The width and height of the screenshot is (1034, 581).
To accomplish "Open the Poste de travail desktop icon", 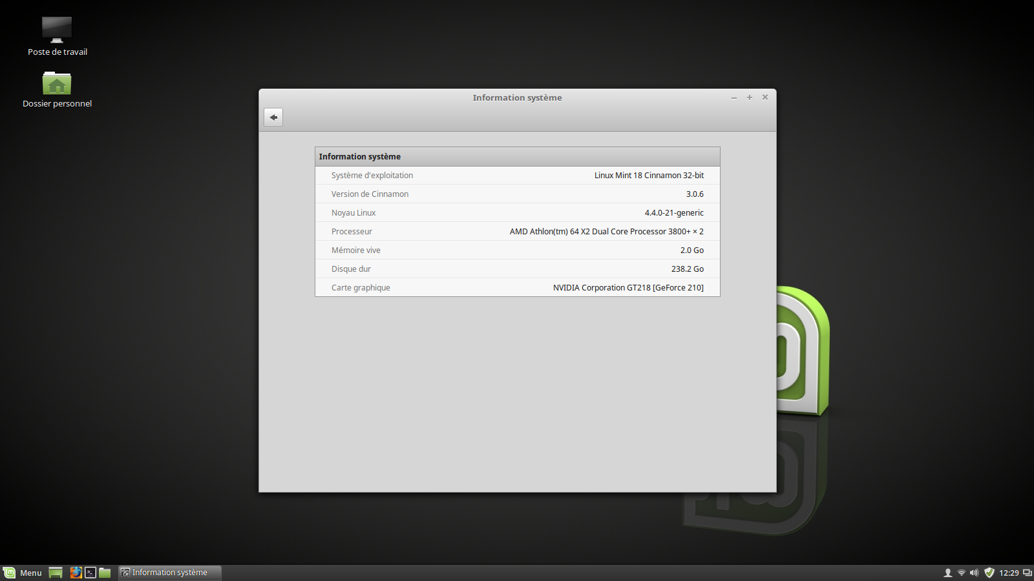I will 57,37.
